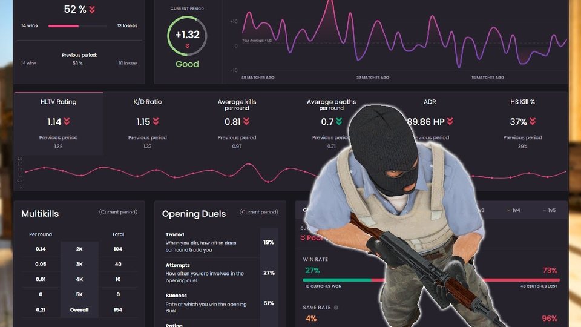Screen dimensions: 581x327
Task: Click the 4K multikill row label
Action: coord(79,280)
